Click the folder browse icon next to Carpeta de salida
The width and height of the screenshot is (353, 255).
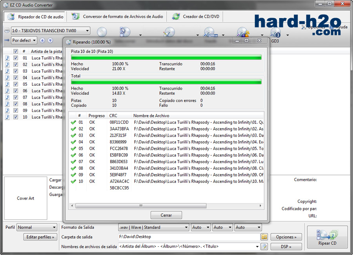(264, 237)
